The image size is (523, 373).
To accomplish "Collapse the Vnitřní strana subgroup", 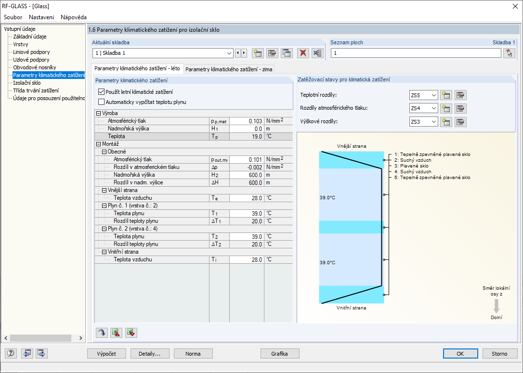I will tap(104, 252).
